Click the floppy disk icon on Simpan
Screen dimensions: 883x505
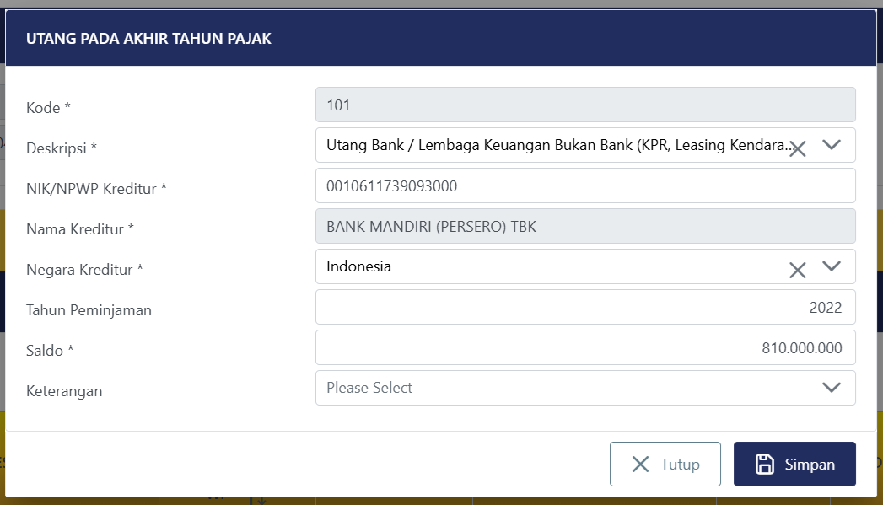tap(764, 465)
